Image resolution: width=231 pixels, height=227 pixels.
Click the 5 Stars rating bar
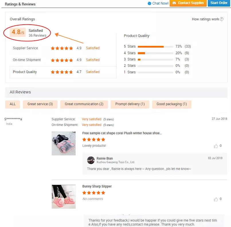(x=155, y=47)
